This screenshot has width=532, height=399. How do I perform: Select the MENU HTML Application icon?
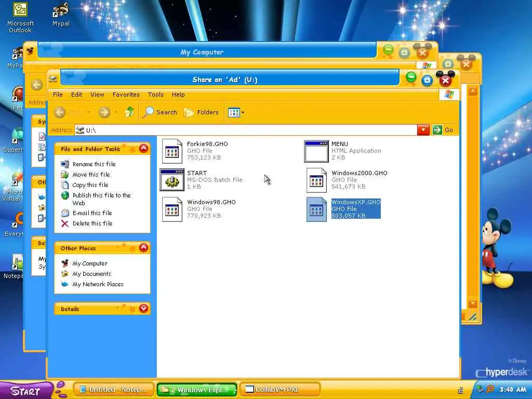[316, 151]
